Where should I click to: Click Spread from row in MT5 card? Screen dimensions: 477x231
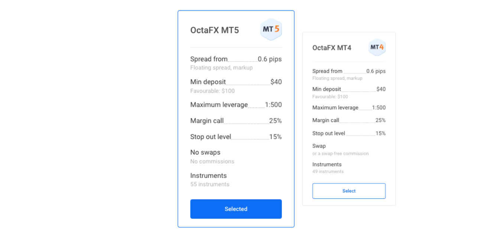point(236,59)
